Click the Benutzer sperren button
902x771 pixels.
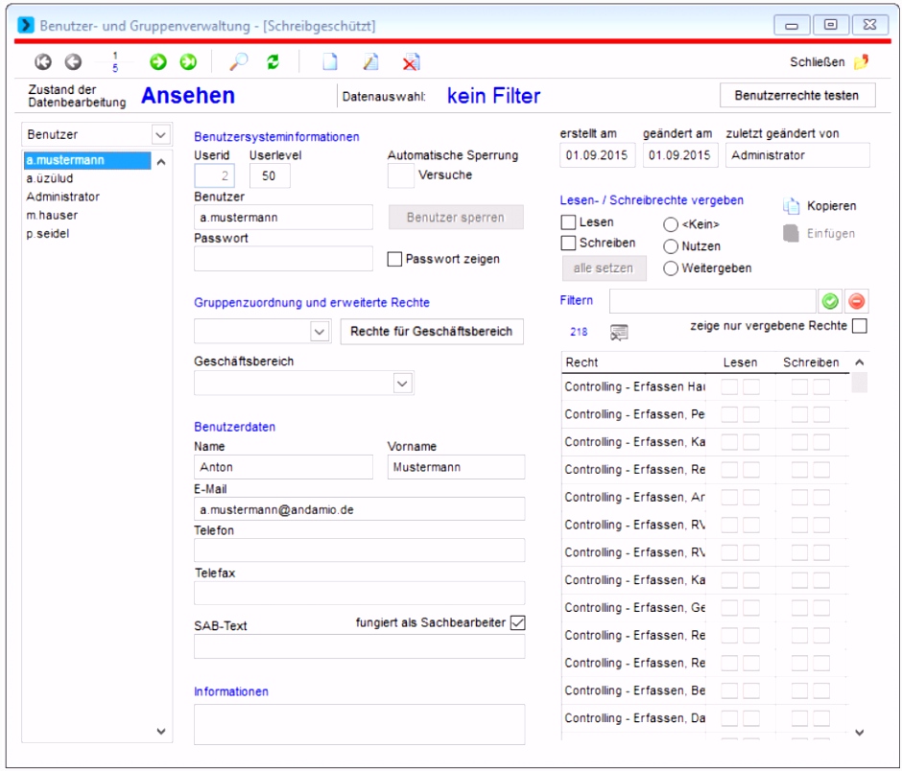pos(456,218)
